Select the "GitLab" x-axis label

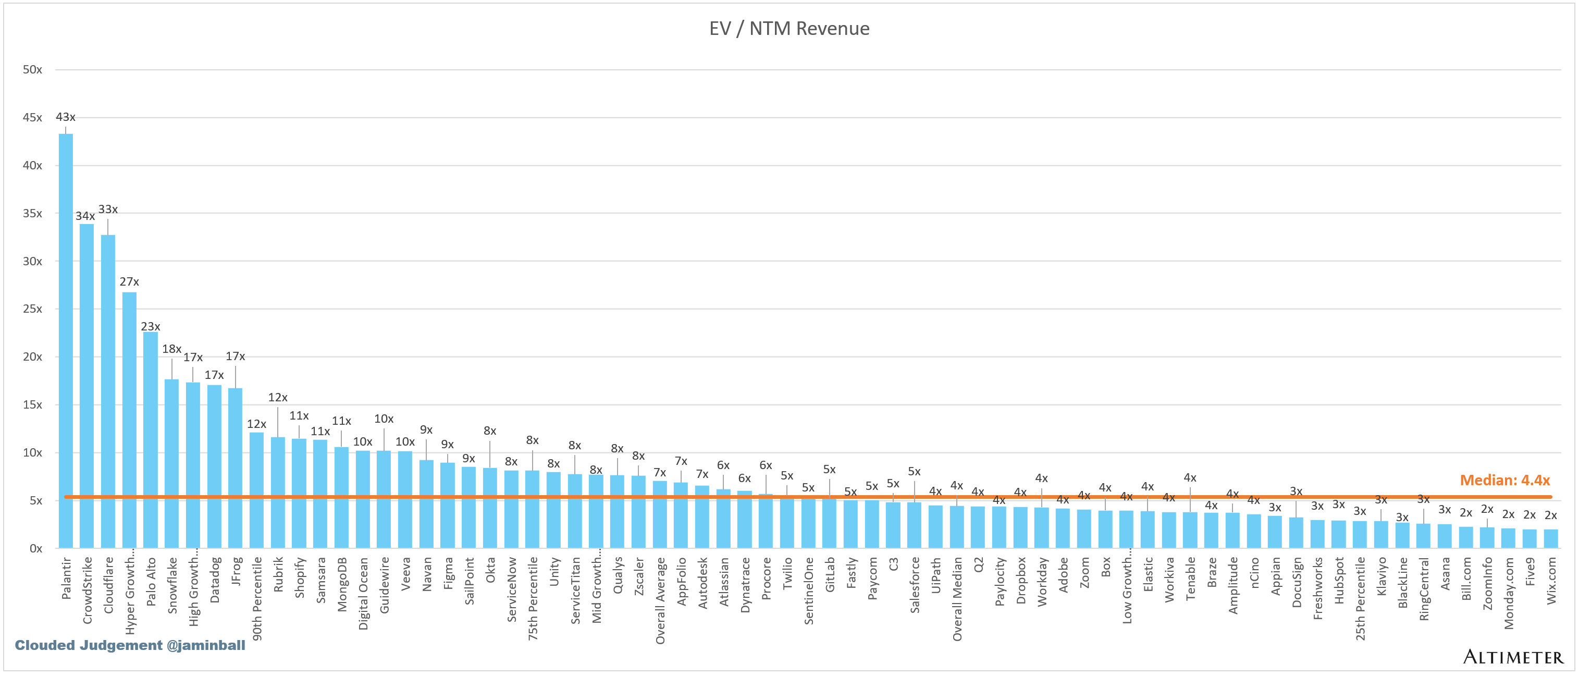tap(830, 574)
